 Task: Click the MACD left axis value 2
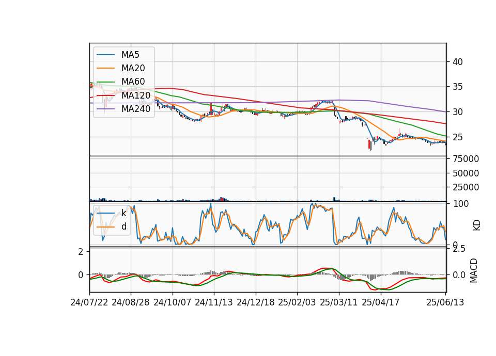[x=81, y=252]
